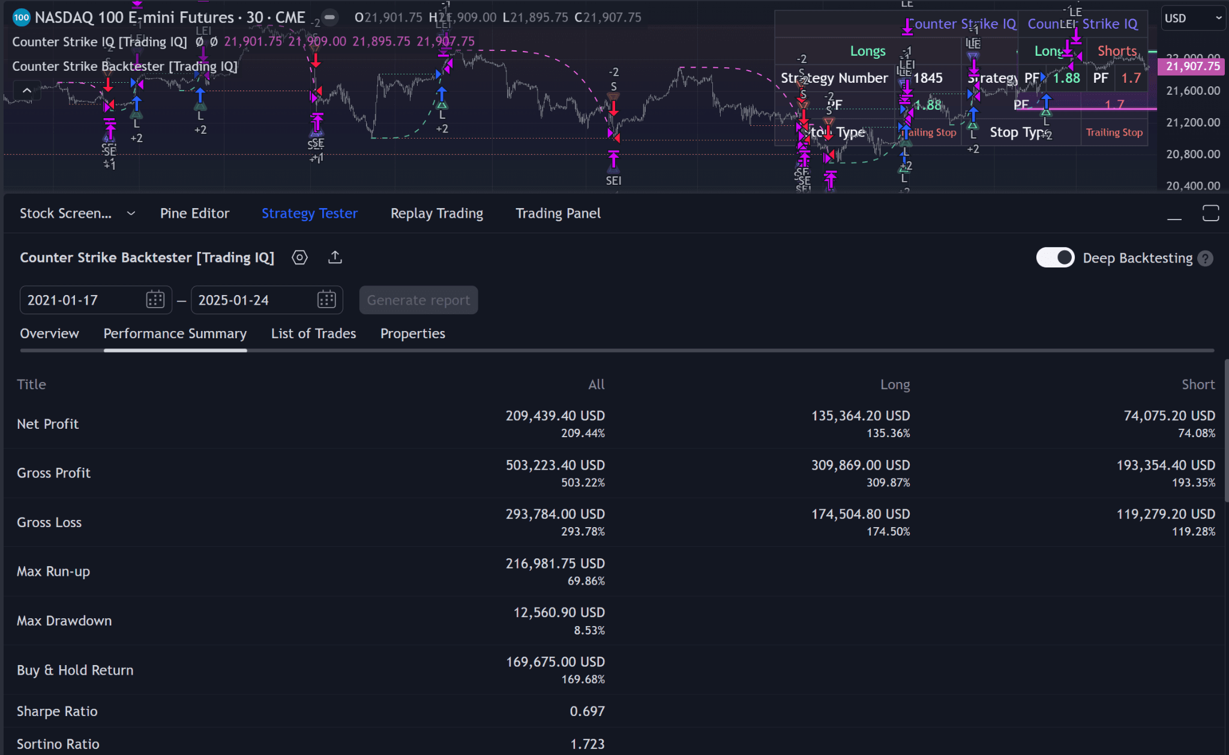1229x755 pixels.
Task: Toggle Deep Backtesting switch
Action: click(1055, 258)
